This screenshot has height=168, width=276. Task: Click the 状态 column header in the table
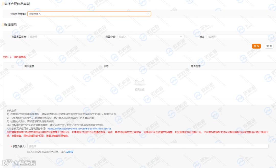[x=106, y=66]
